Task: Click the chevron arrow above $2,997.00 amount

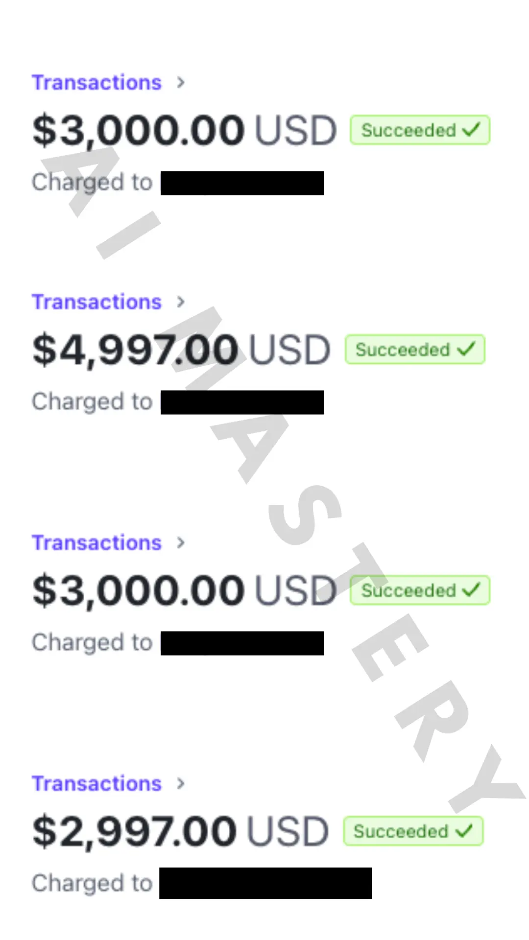Action: [181, 784]
